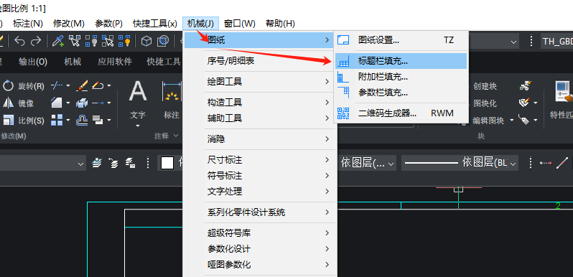
Task: Open Super Symbol Library (超级符号库) submenu
Action: click(259, 233)
